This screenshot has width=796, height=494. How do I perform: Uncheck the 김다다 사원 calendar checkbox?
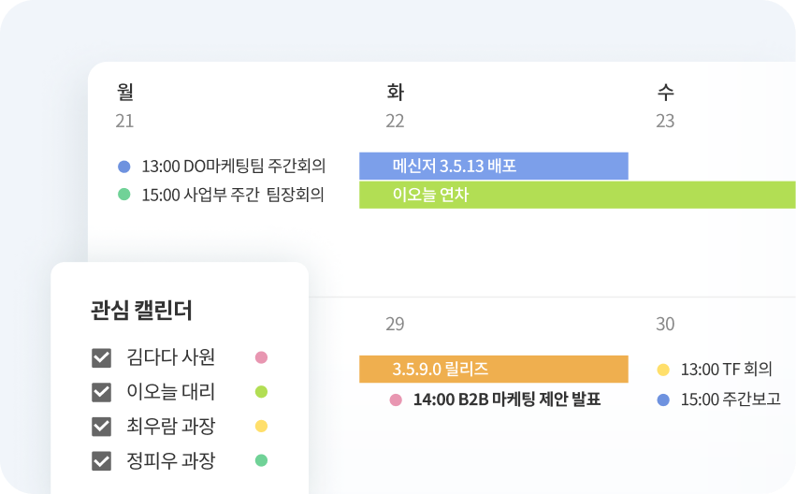tap(102, 357)
